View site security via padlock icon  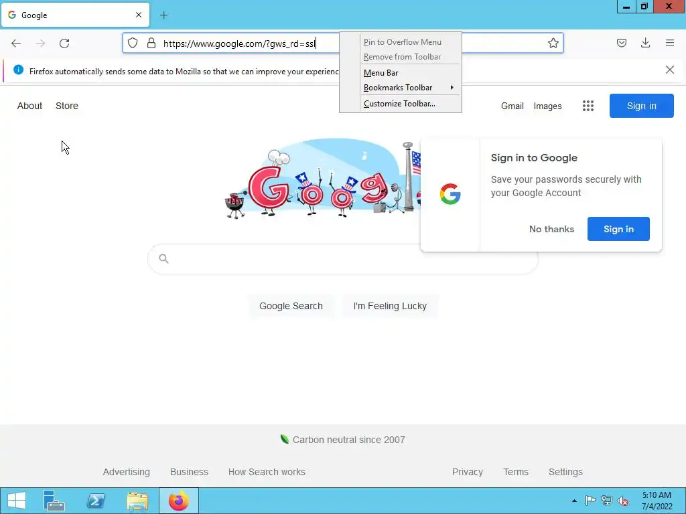151,43
